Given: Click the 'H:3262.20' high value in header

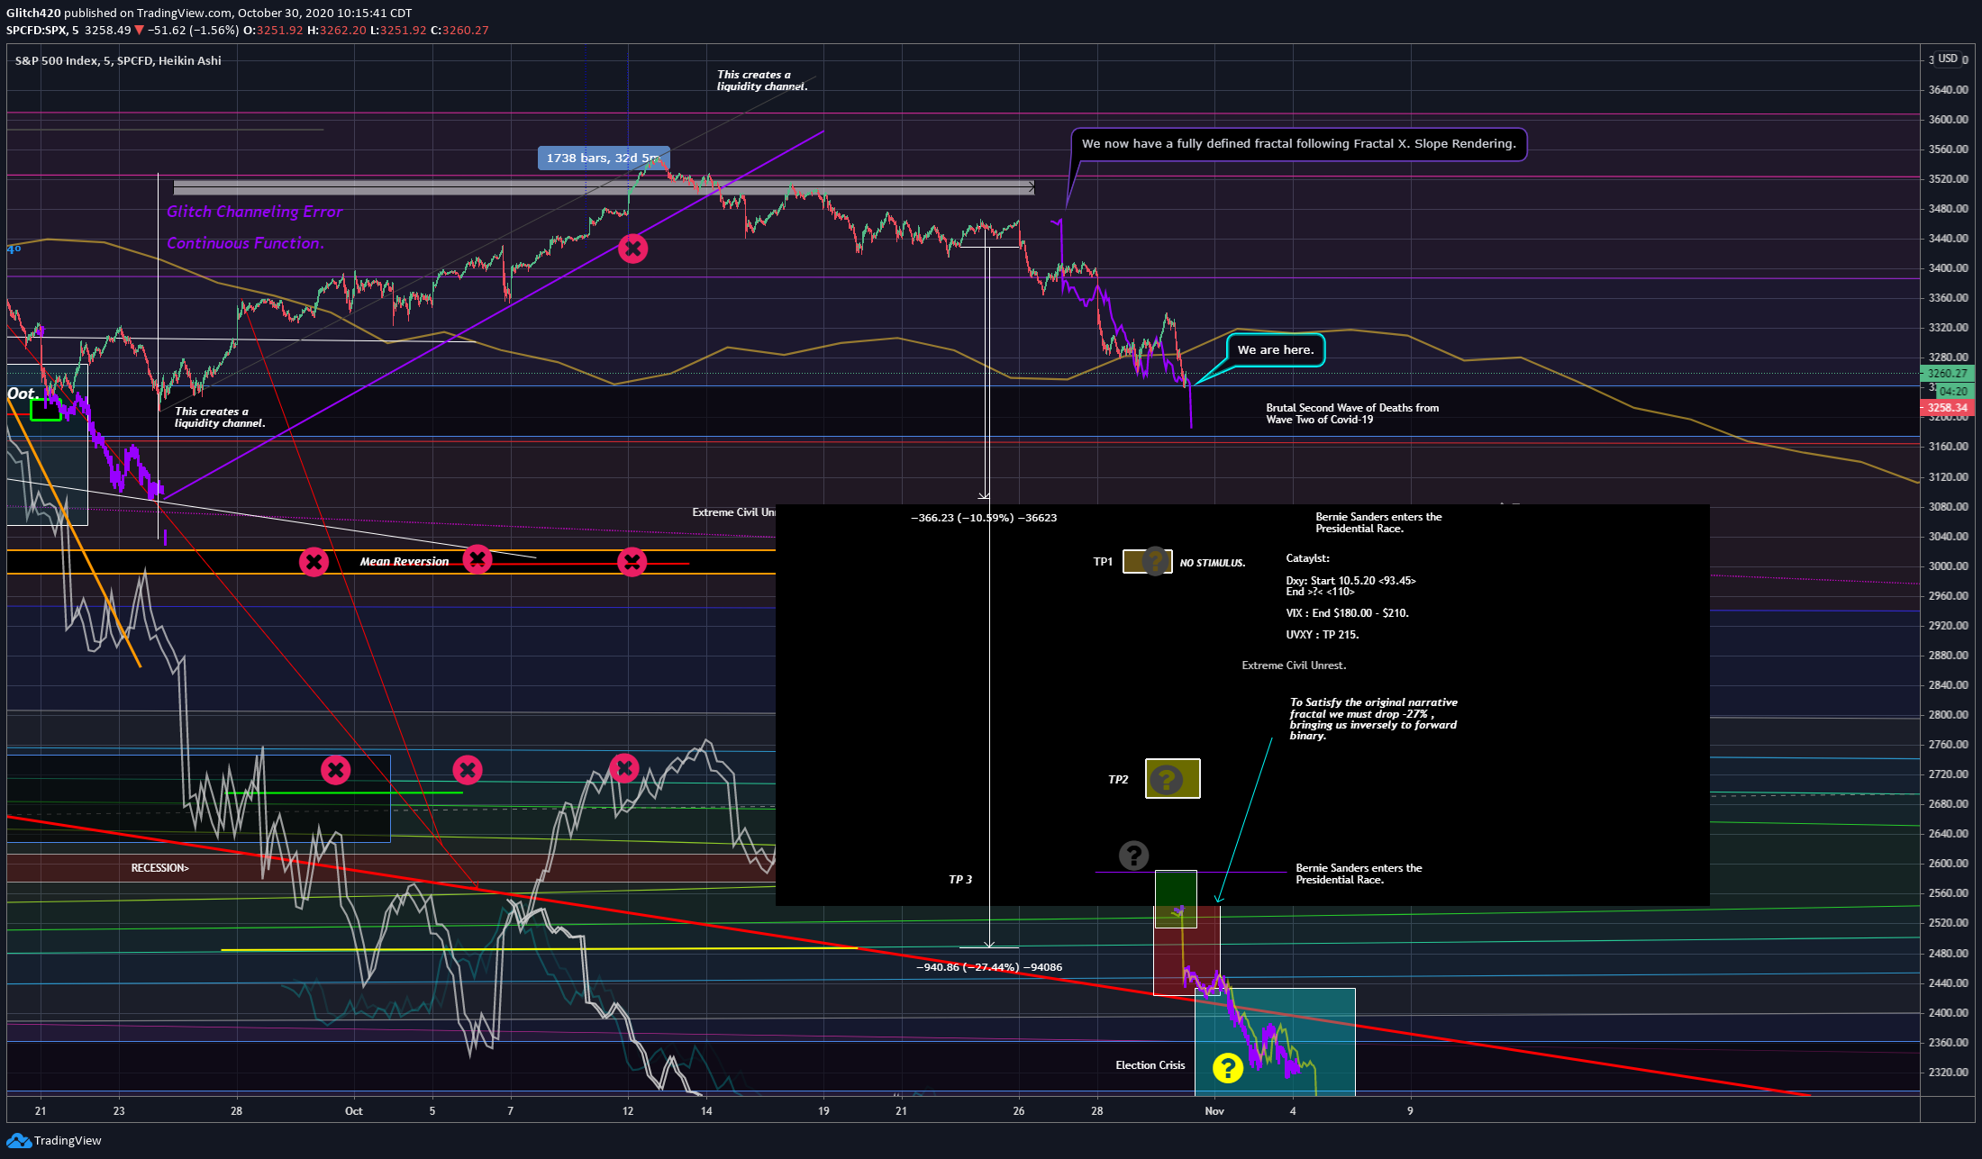Looking at the screenshot, I should (337, 31).
